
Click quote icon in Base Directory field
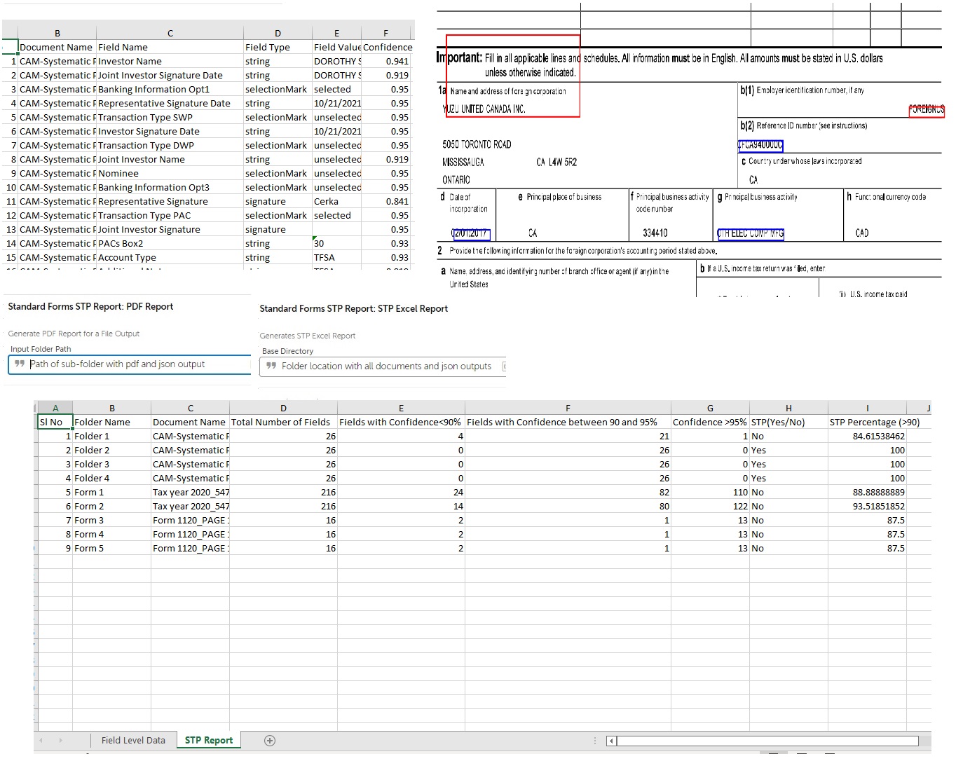tap(271, 366)
